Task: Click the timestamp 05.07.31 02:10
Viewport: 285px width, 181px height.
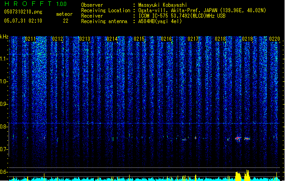Action: click(23, 21)
